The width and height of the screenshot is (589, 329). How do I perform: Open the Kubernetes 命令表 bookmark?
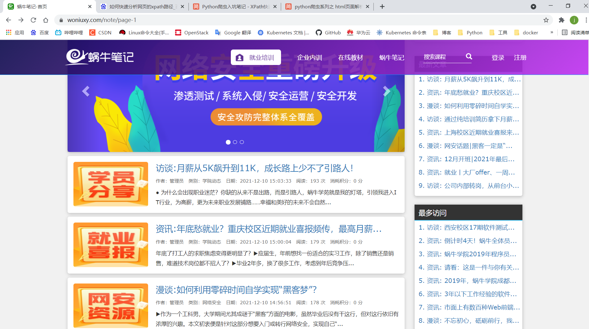(402, 32)
